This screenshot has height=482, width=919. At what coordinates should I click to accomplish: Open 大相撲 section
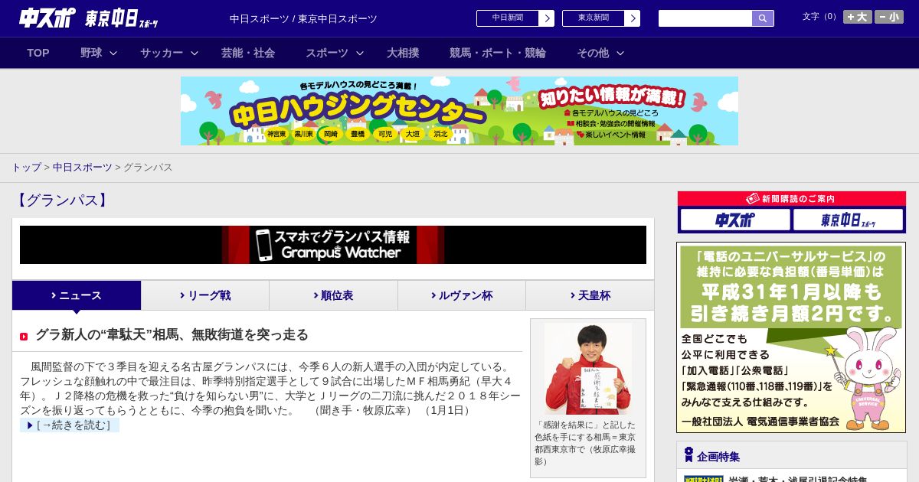(x=403, y=53)
